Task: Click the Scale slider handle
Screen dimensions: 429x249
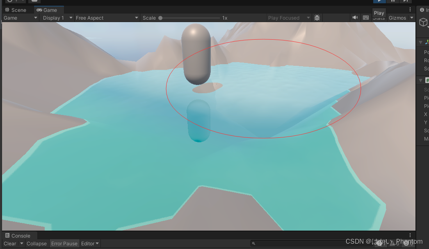Action: 161,18
